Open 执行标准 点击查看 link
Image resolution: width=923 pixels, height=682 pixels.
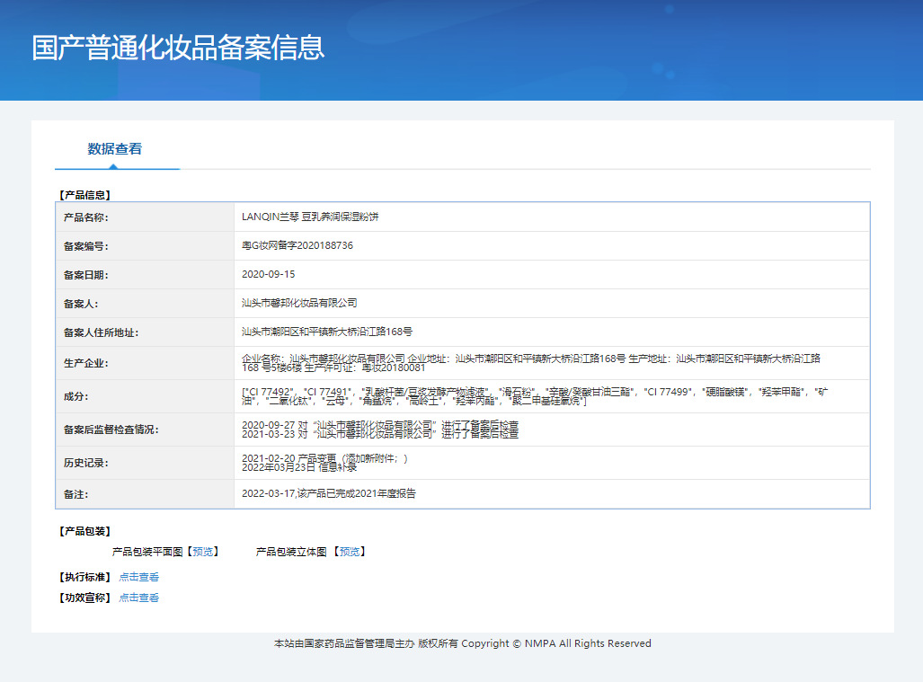pyautogui.click(x=139, y=577)
